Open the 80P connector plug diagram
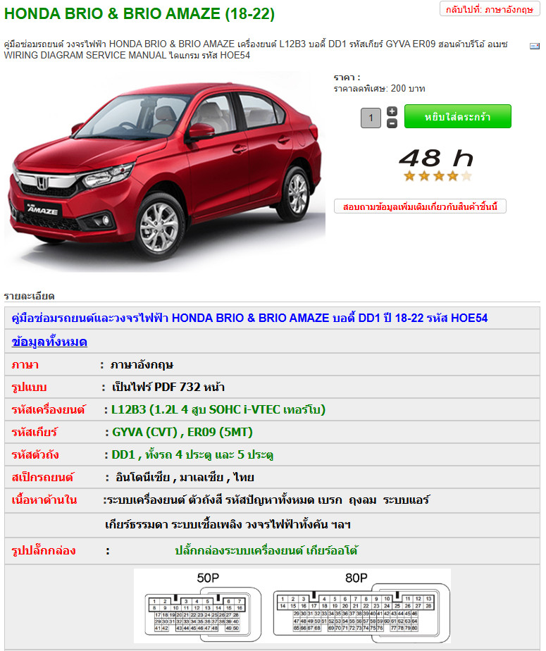Image resolution: width=546 pixels, height=651 pixels. (x=361, y=607)
